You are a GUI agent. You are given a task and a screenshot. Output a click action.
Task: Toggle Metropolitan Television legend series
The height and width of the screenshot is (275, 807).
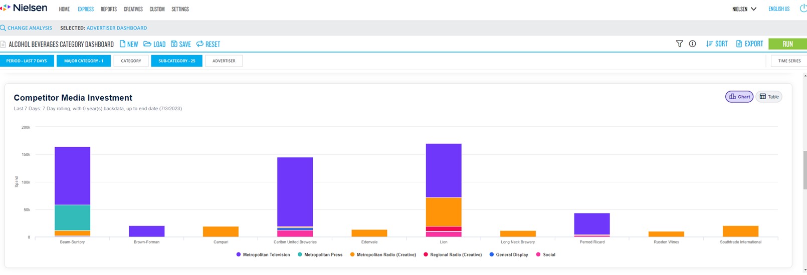tap(263, 254)
